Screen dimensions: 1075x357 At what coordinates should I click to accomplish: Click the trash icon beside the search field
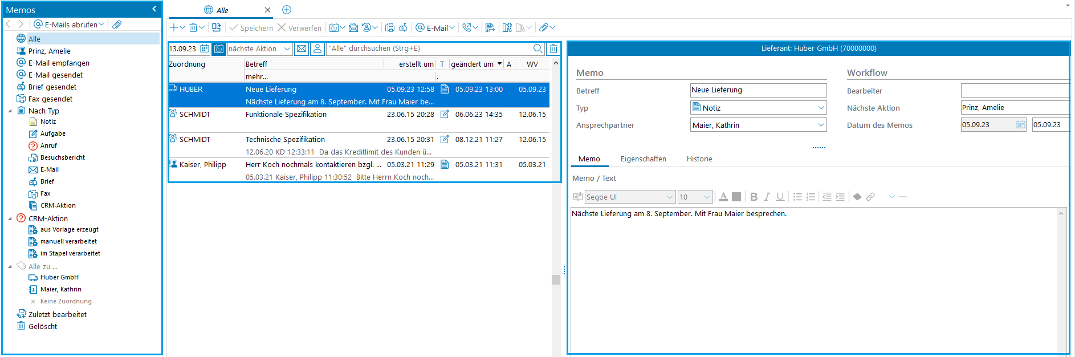[553, 49]
